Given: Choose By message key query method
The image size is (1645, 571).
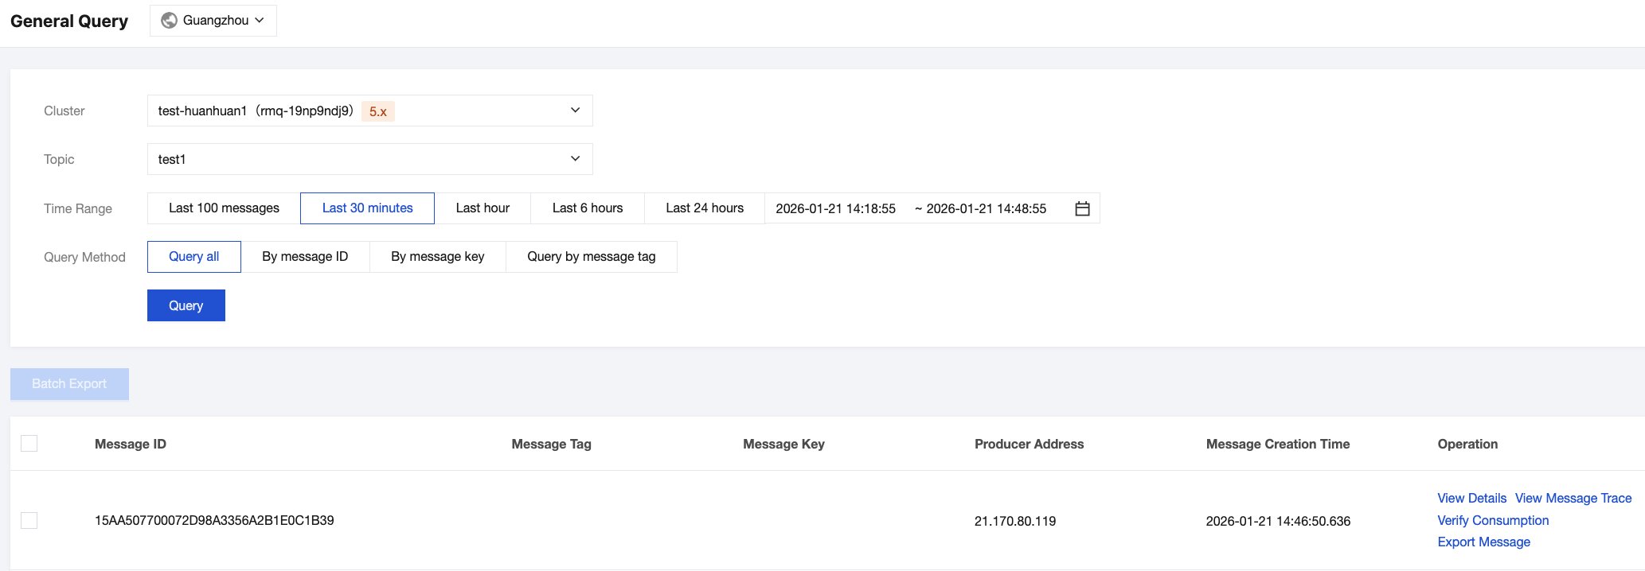Looking at the screenshot, I should point(437,257).
